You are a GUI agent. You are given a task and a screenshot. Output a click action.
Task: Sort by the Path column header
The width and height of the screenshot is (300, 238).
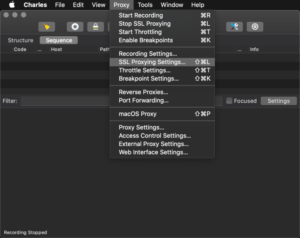(x=104, y=49)
